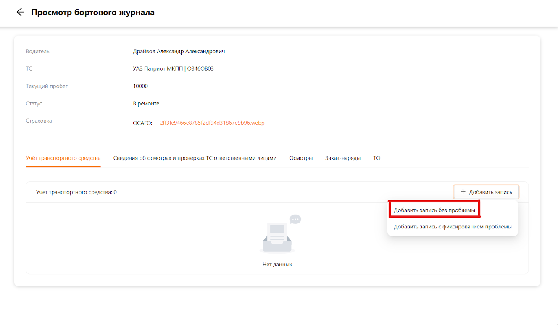Click the 'Просмотр бортового журнала' page title

(92, 12)
